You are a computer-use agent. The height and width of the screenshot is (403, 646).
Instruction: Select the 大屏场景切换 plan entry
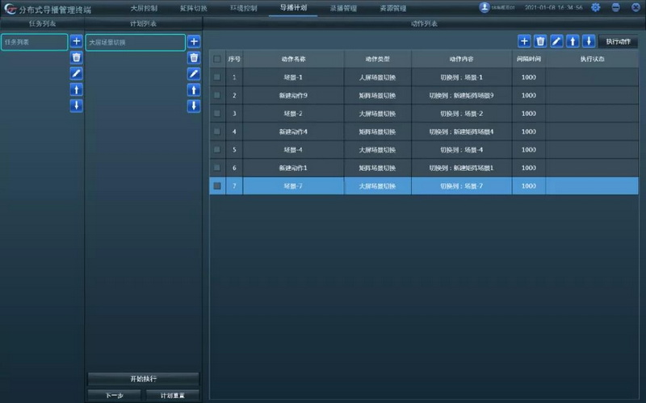click(135, 42)
